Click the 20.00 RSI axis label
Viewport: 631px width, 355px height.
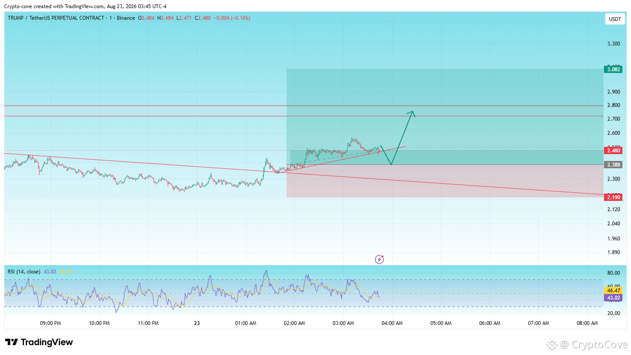pyautogui.click(x=613, y=313)
